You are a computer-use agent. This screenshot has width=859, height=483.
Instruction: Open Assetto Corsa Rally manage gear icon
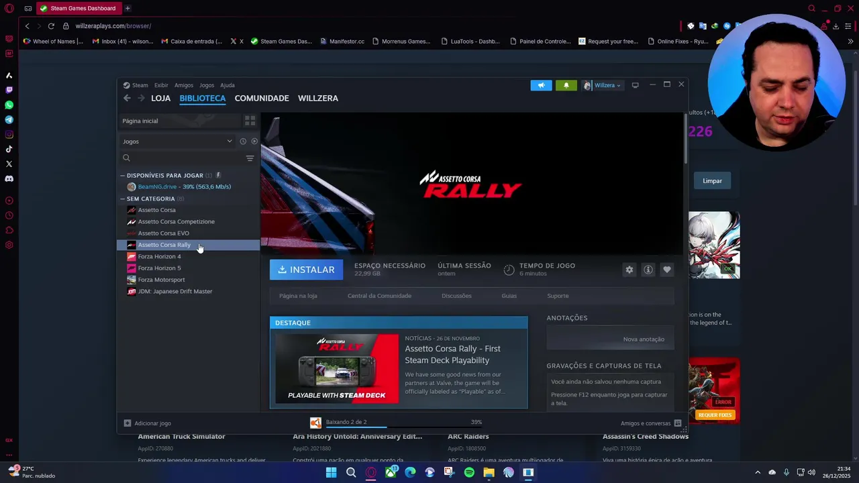tap(629, 270)
